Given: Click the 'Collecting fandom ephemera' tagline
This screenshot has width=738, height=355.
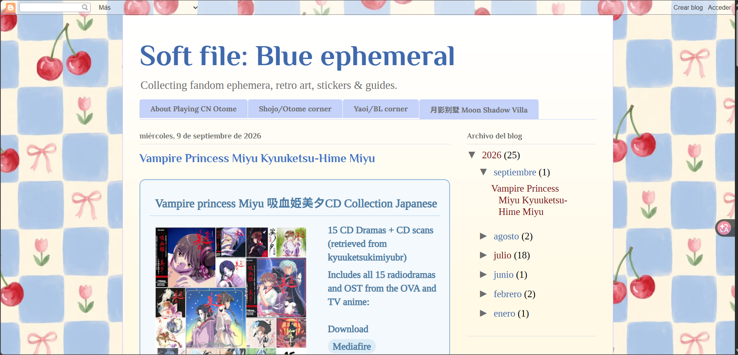Looking at the screenshot, I should point(269,85).
